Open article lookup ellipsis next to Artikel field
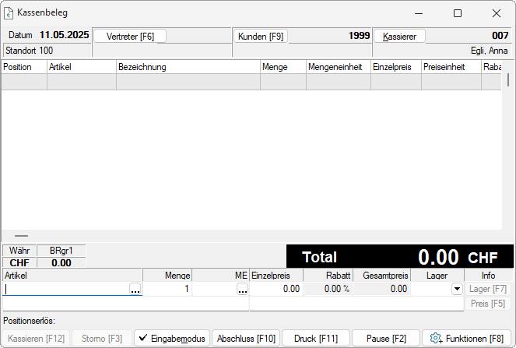Screen dimensions: 516x348 point(135,289)
